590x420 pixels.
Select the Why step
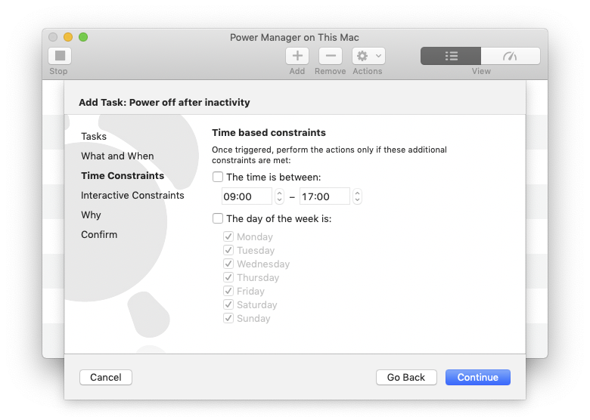91,215
